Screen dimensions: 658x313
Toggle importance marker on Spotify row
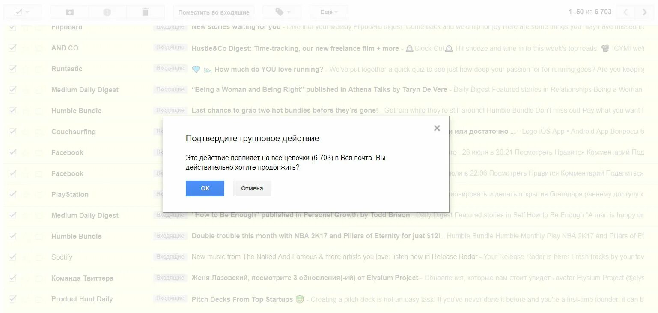(x=39, y=257)
